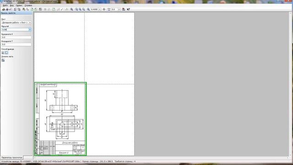
Task: Click the Указать часть icon
Action: [3, 60]
